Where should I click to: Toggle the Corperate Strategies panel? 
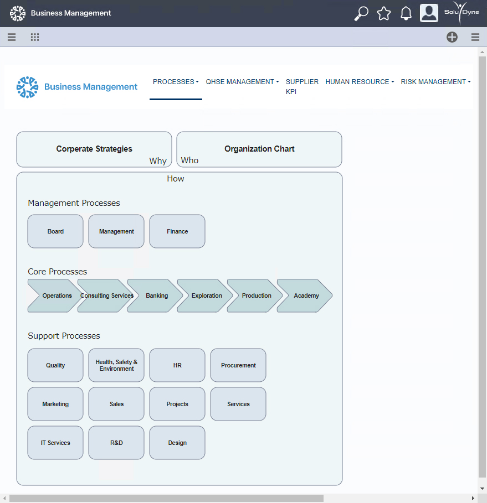(x=94, y=149)
